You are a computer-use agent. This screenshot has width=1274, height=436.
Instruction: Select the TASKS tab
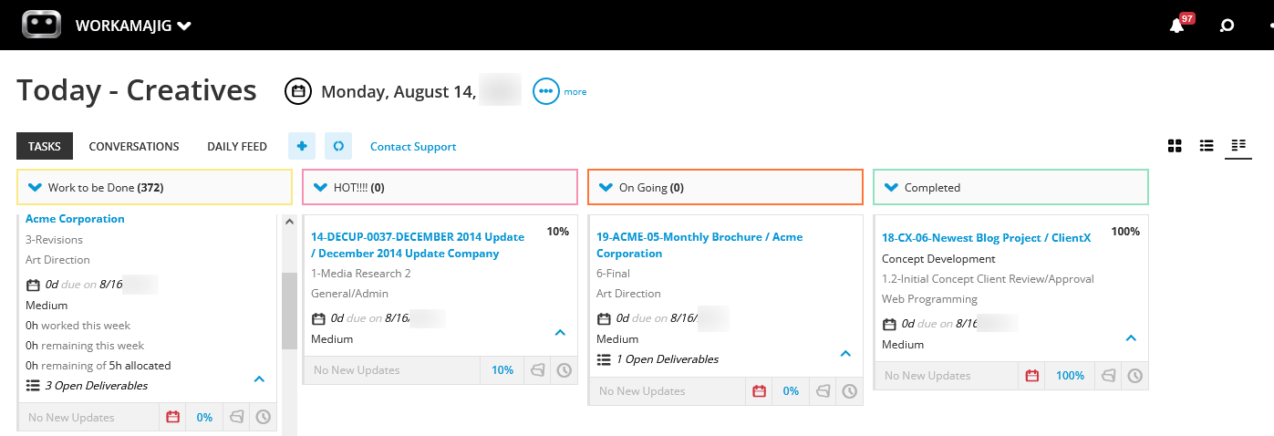click(x=44, y=146)
